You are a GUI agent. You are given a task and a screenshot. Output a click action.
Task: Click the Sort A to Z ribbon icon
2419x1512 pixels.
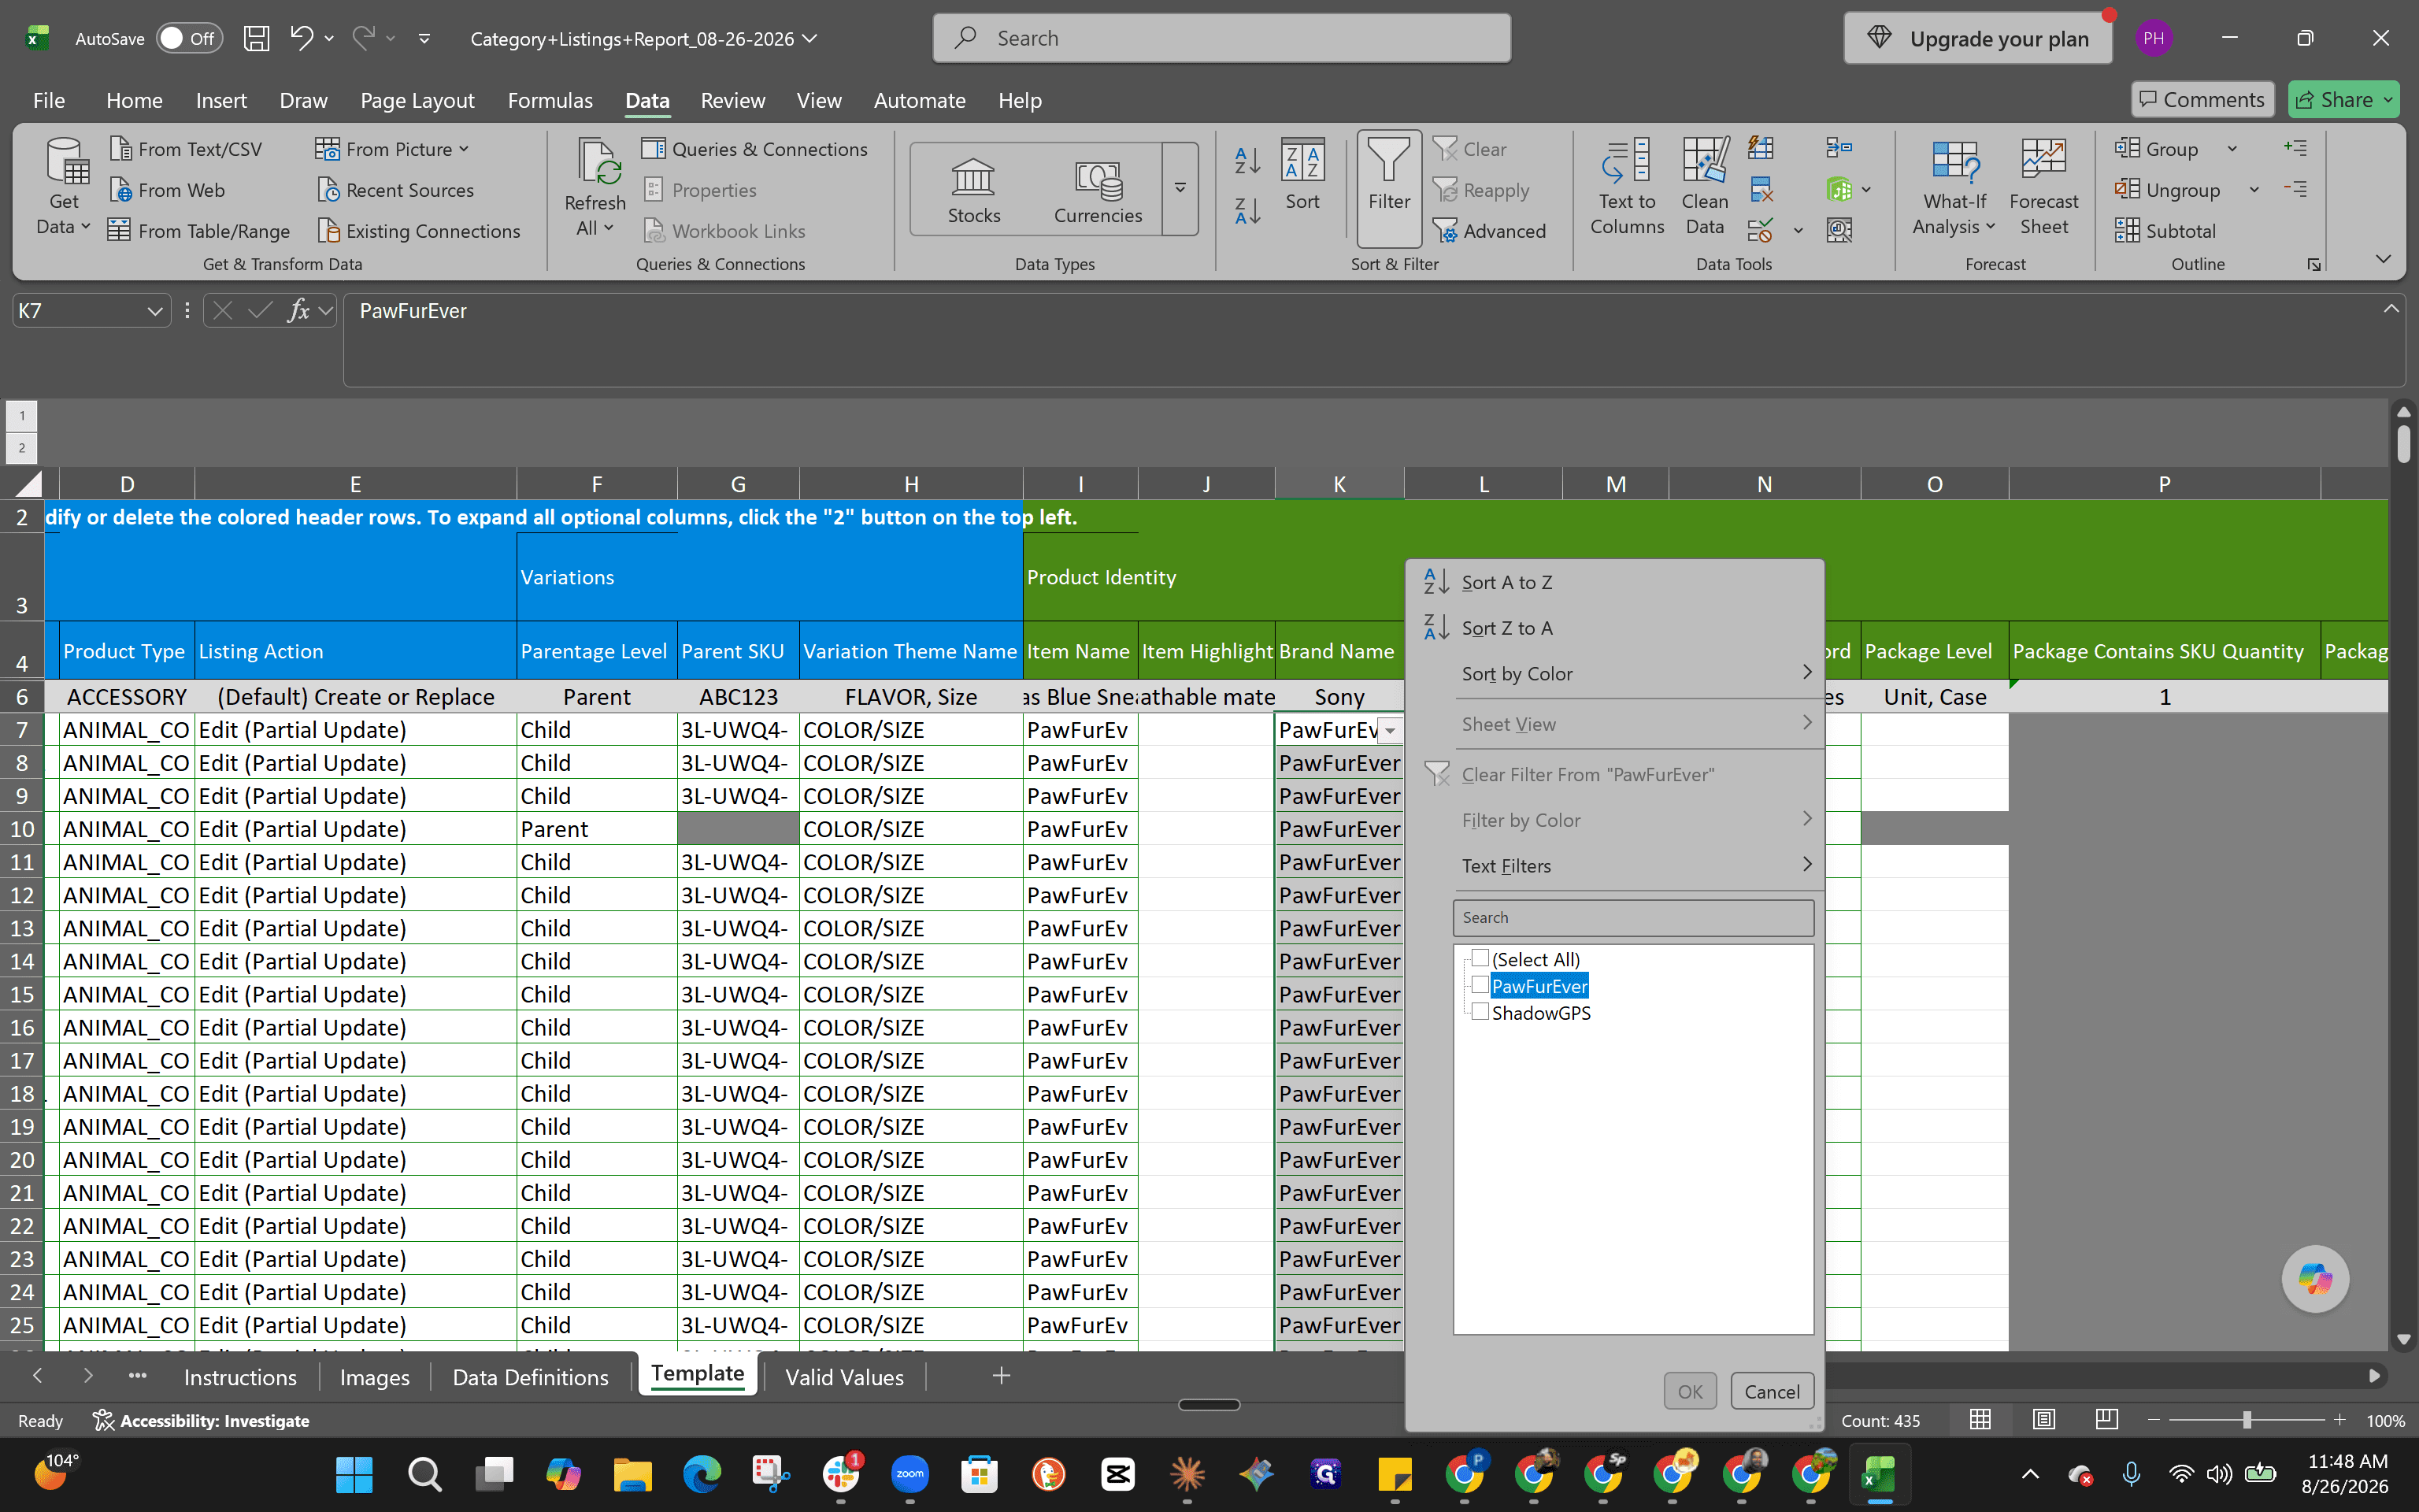[1247, 160]
